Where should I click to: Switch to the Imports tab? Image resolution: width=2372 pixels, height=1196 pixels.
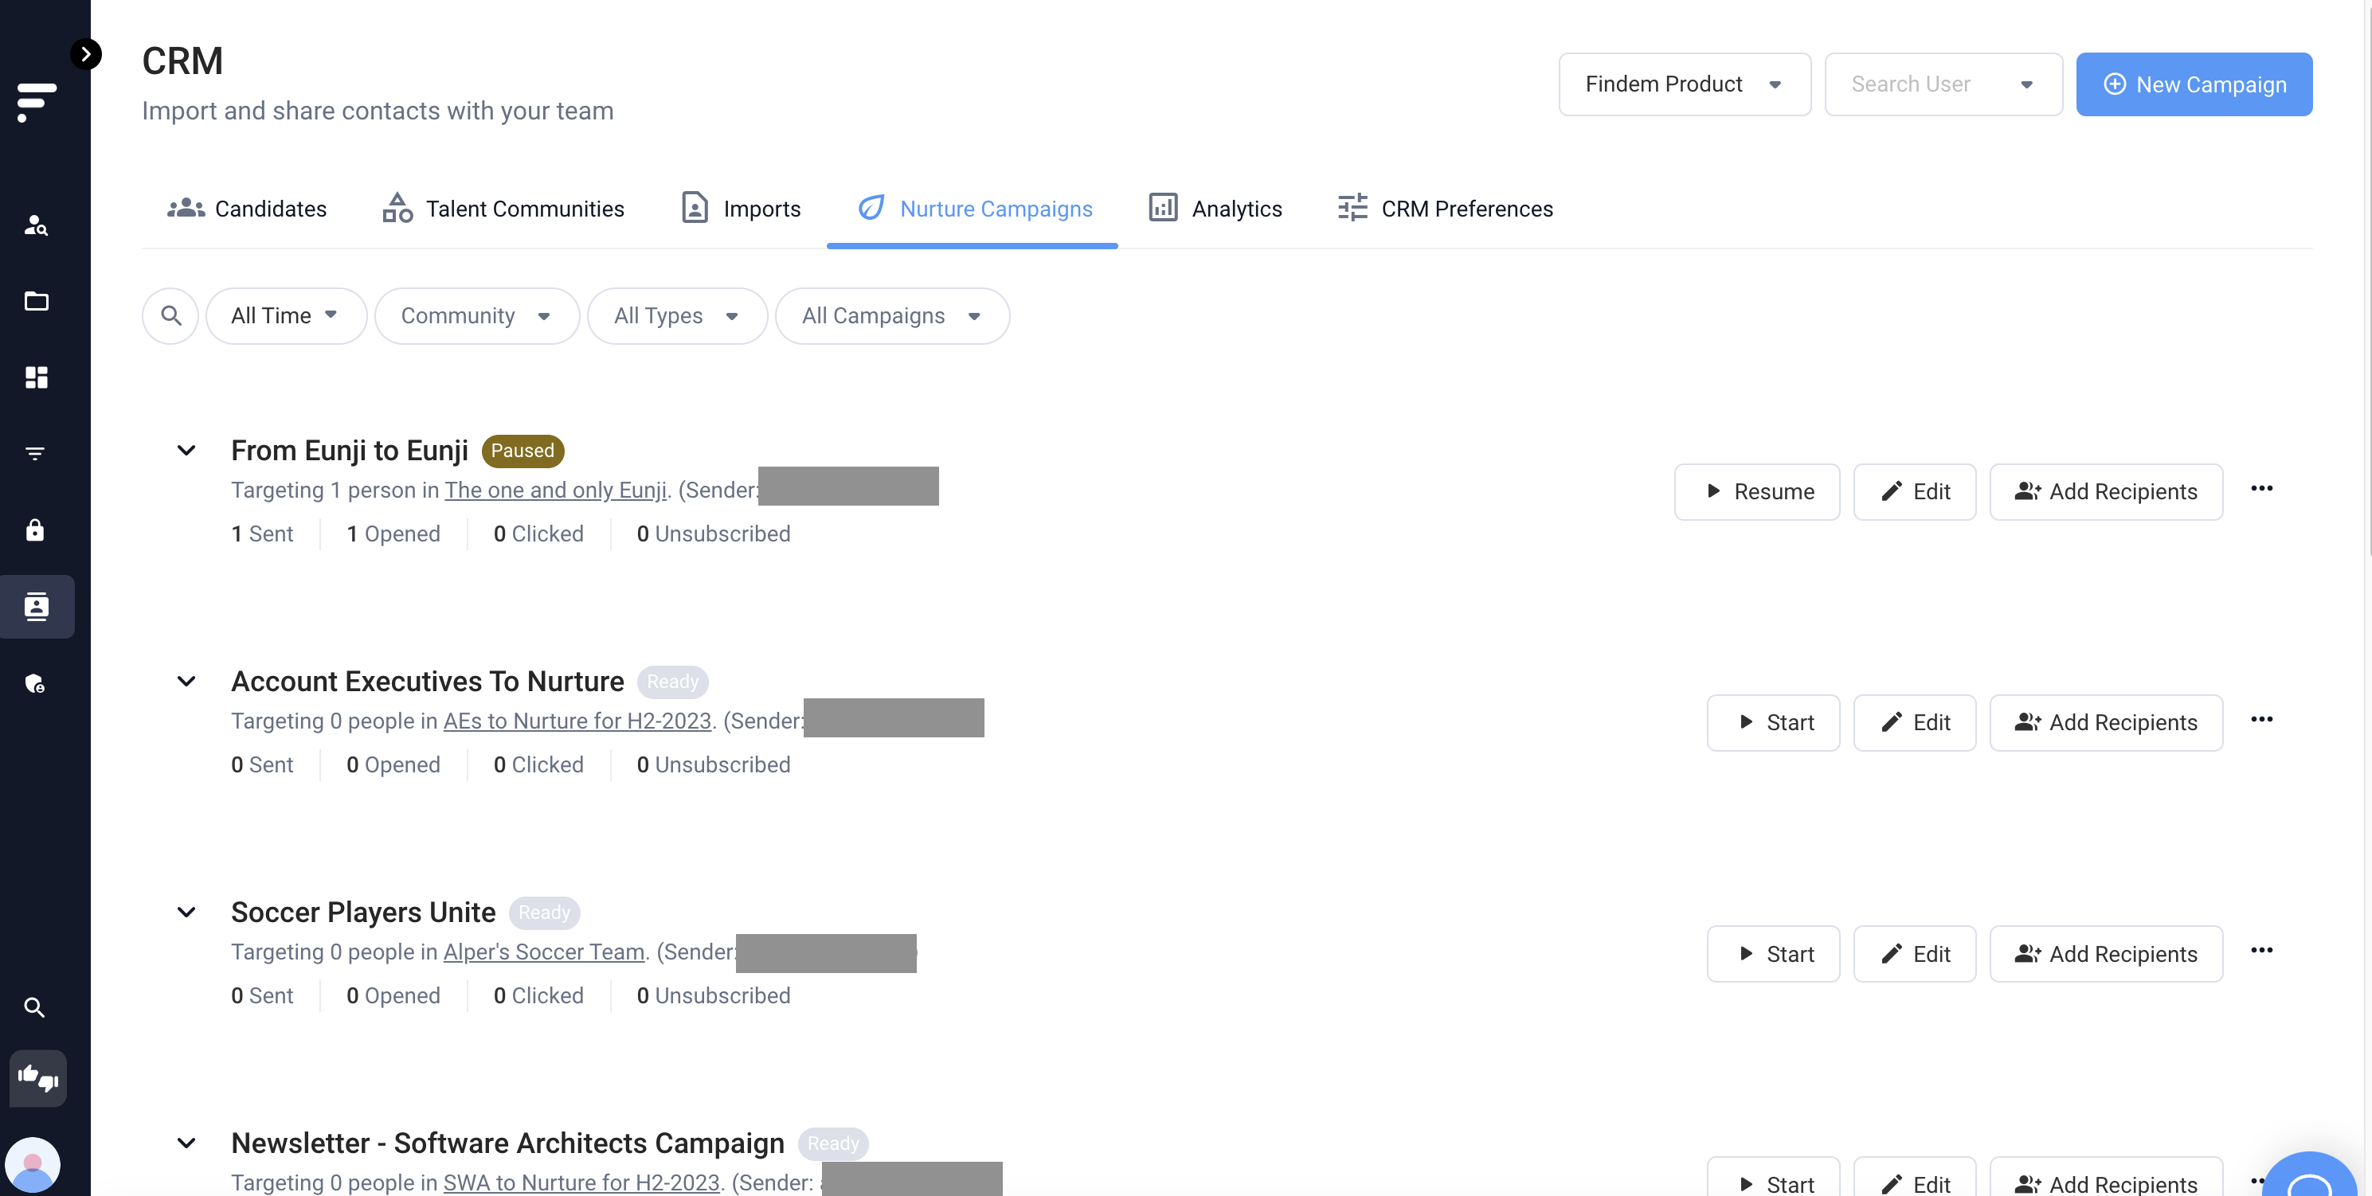pos(740,209)
